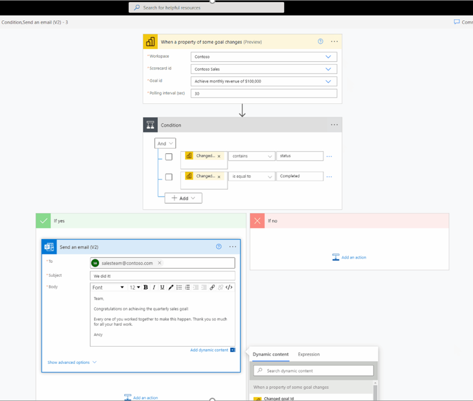Screen dimensions: 473x401
Task: Decrease indent in email body
Action: [196, 287]
